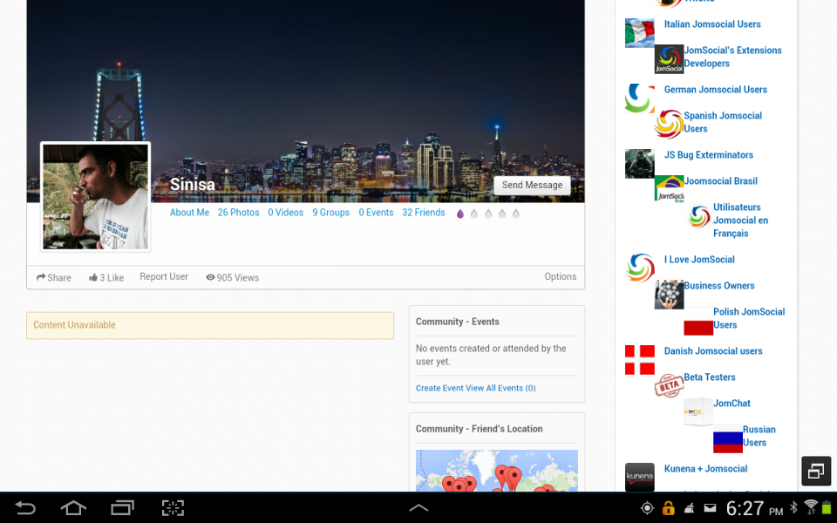Click the friend's location map
The image size is (837, 523).
pos(496,470)
